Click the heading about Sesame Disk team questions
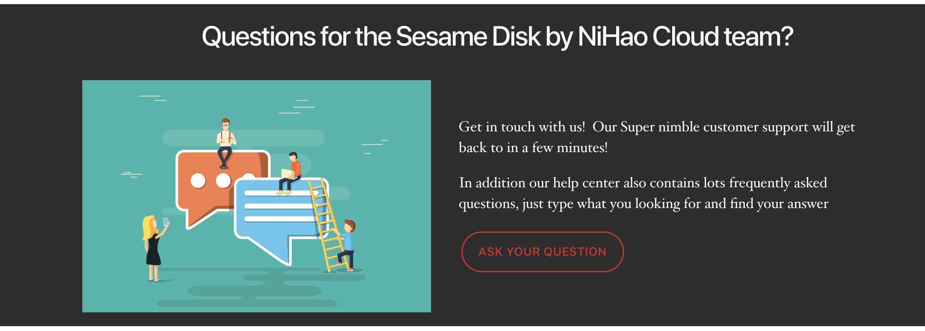Screen dimensions: 925x331 (497, 37)
